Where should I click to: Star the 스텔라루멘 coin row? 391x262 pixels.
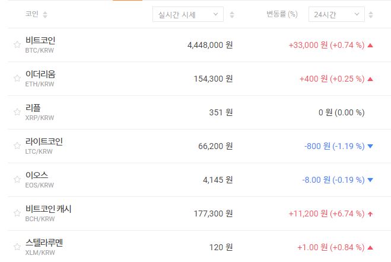pos(17,247)
